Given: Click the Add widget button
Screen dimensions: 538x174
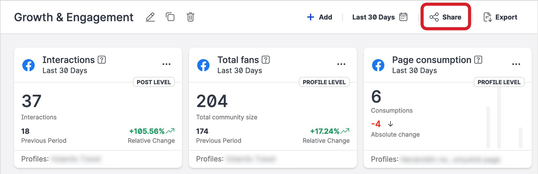Looking at the screenshot, I should point(320,17).
